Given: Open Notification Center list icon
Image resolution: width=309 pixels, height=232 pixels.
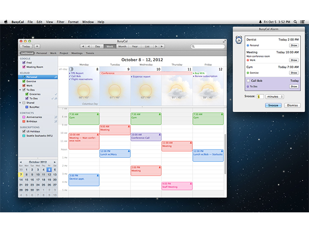Looking at the screenshot, I should (302, 22).
